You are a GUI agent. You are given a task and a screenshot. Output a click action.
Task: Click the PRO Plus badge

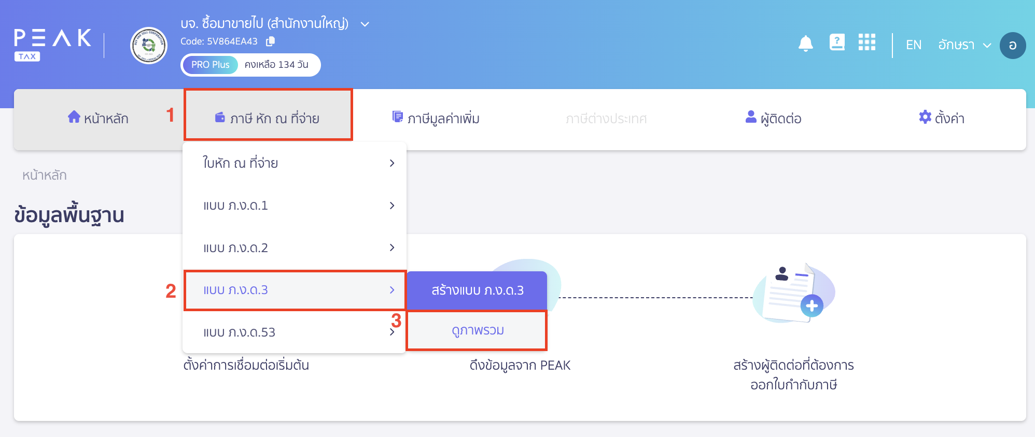click(210, 65)
